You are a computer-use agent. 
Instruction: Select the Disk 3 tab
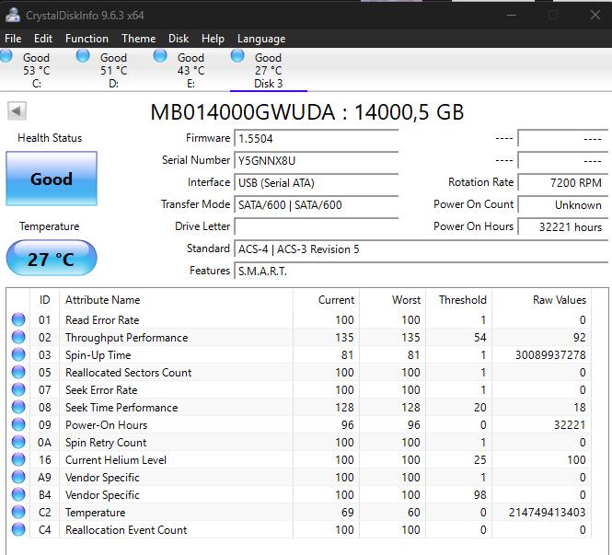268,70
